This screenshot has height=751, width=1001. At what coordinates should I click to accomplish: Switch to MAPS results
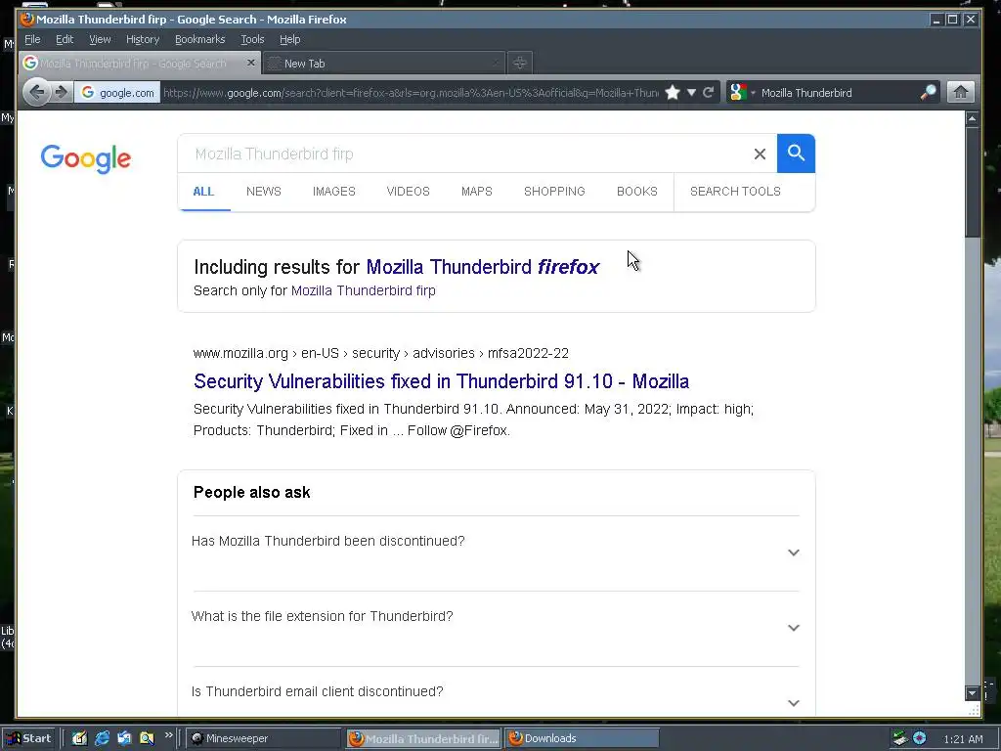tap(477, 192)
